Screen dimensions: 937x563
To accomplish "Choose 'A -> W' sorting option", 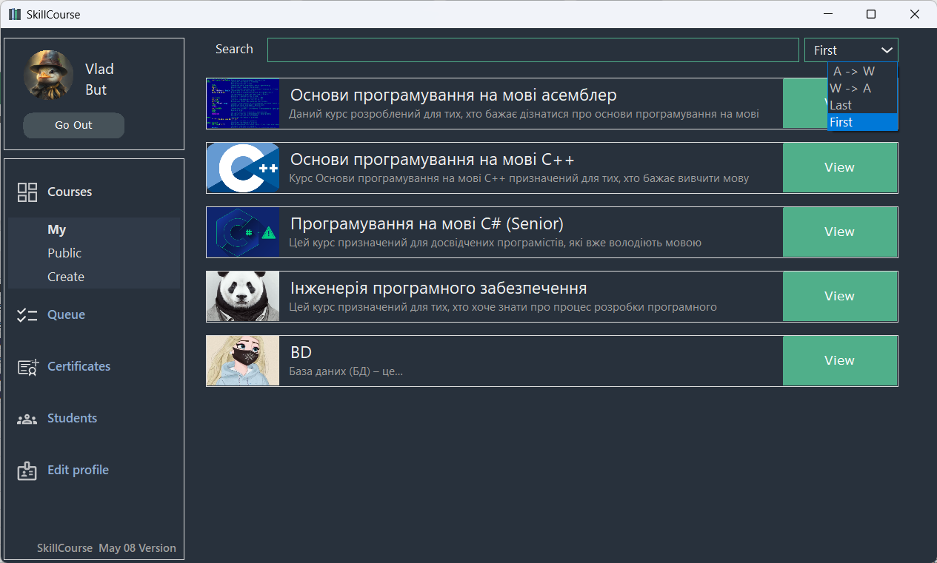I will [x=852, y=71].
